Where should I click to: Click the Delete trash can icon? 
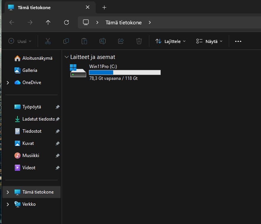139,41
